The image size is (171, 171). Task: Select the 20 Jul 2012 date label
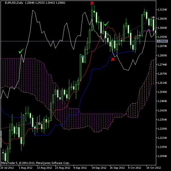8,168
